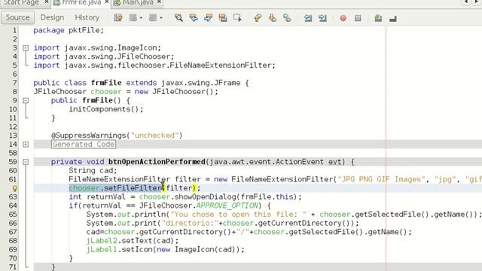Find next occurrence toolbar icon

point(208,18)
